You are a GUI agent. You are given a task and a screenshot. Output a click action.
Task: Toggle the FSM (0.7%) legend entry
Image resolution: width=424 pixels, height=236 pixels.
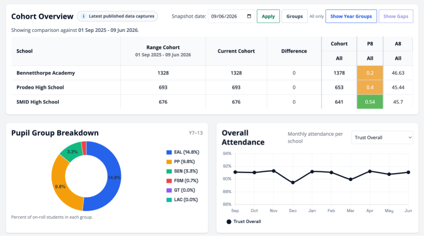click(182, 180)
